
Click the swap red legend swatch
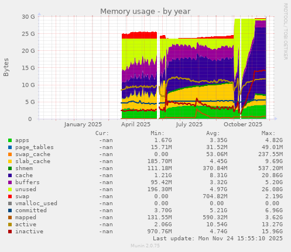(10, 196)
